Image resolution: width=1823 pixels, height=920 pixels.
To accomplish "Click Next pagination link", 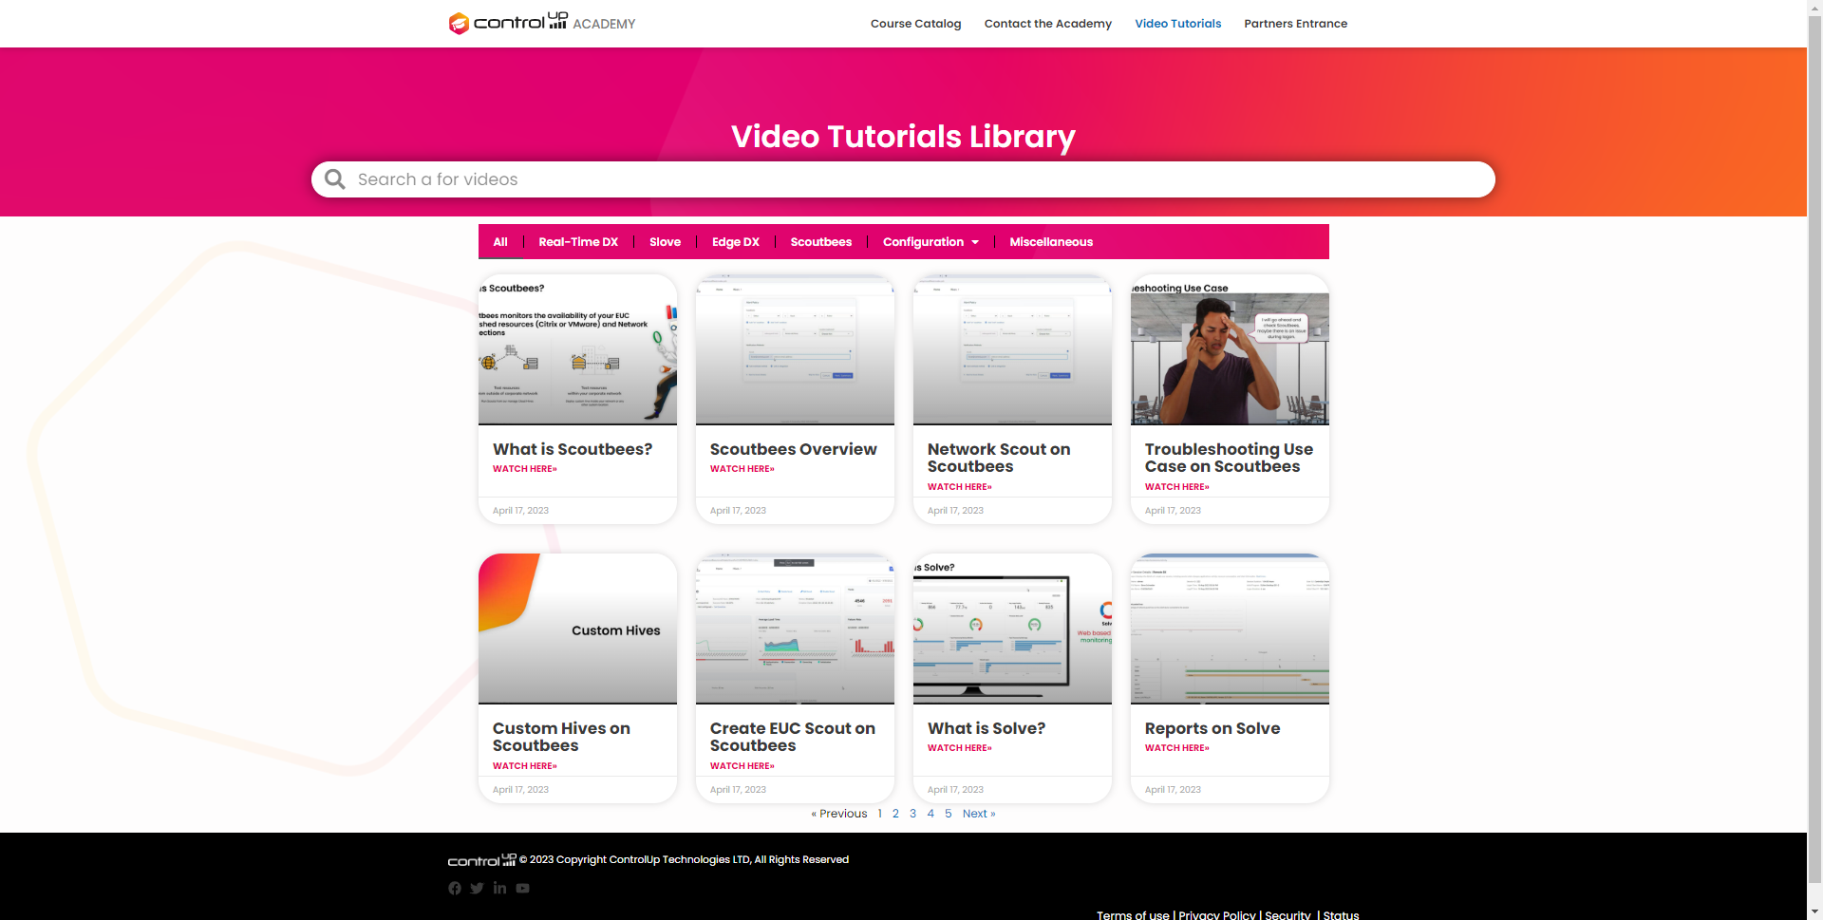I will pyautogui.click(x=979, y=814).
